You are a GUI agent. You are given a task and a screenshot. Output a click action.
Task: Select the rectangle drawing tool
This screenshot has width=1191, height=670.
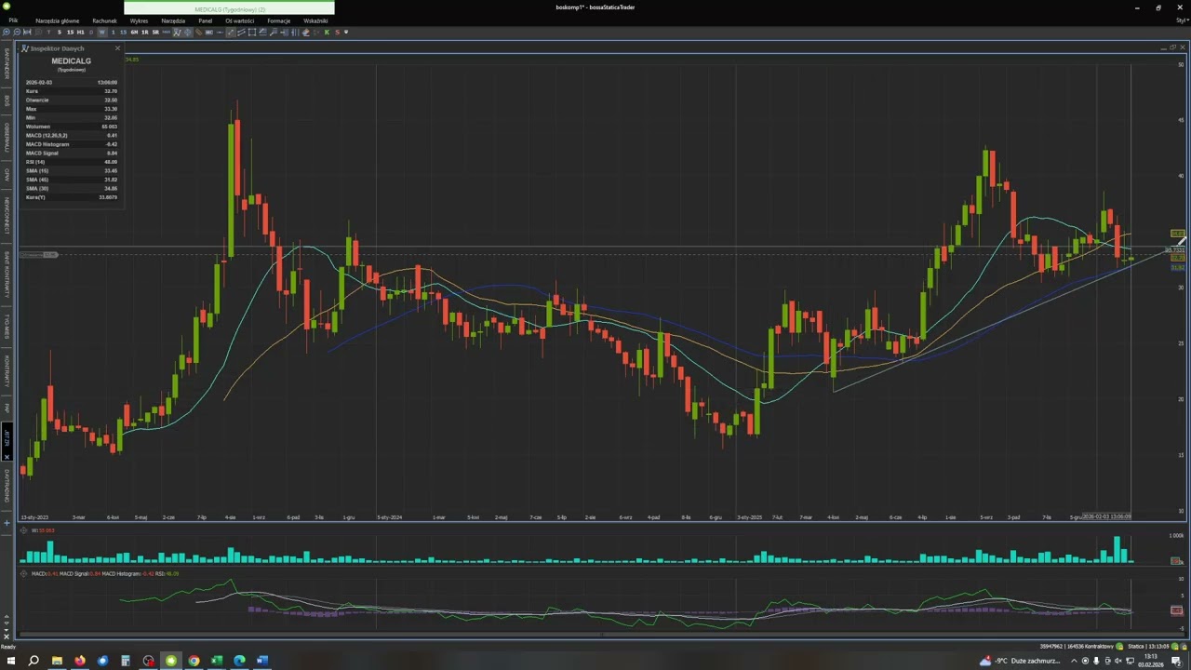251,32
